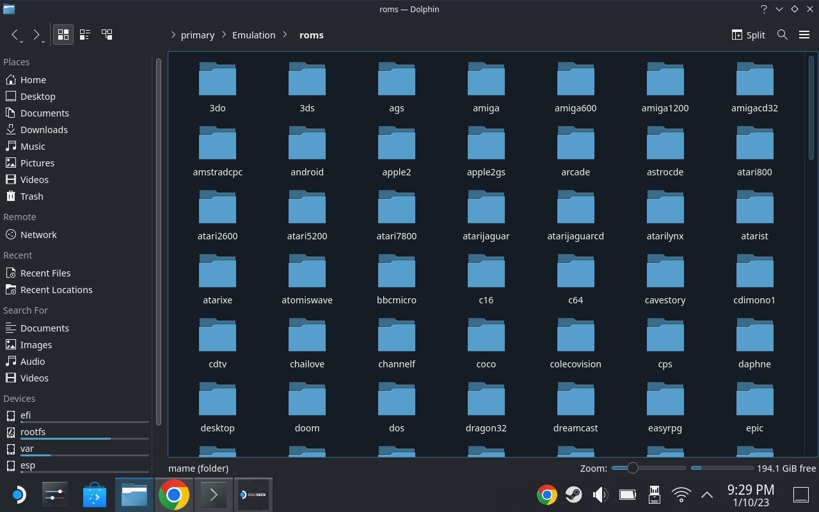This screenshot has width=819, height=512.
Task: Select the c64 folder
Action: coord(576,280)
